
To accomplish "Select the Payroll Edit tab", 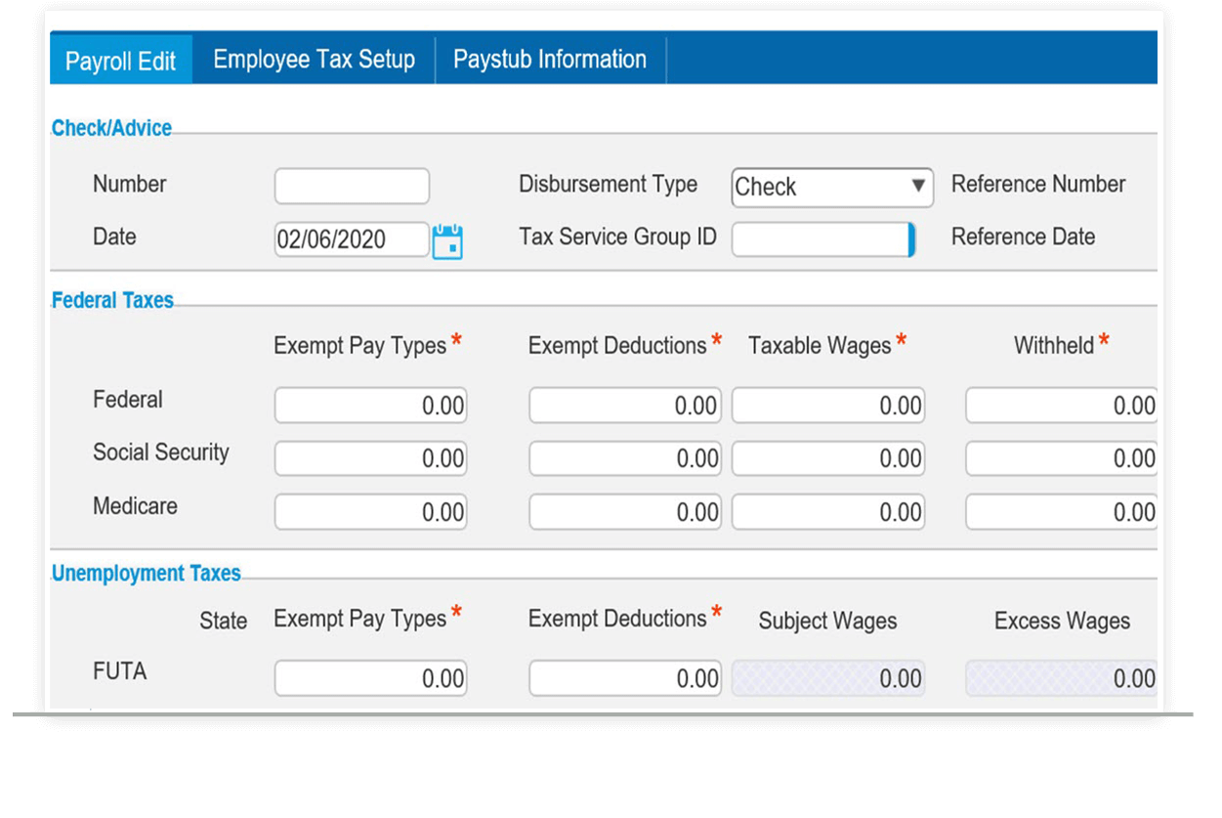I will coord(121,60).
